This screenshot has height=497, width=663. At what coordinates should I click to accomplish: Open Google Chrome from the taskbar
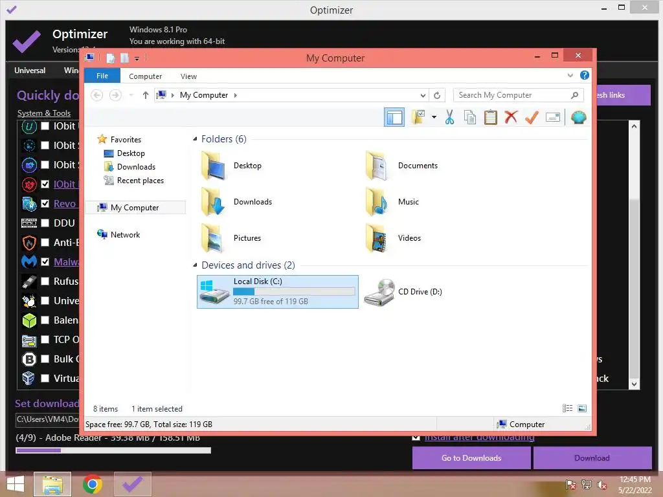point(93,484)
